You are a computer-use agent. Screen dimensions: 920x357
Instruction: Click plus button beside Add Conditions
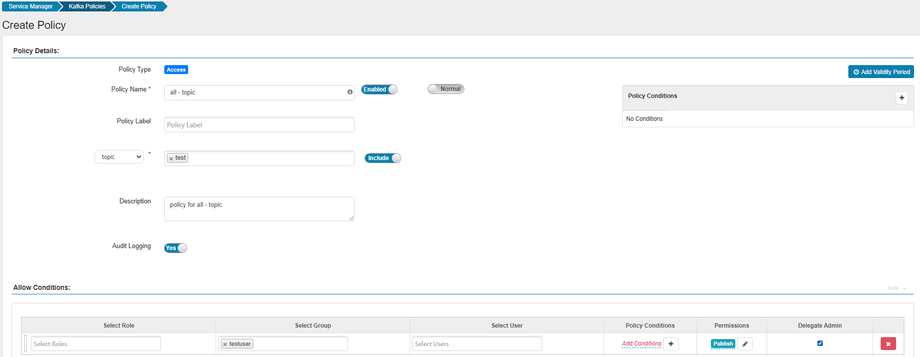pos(671,344)
